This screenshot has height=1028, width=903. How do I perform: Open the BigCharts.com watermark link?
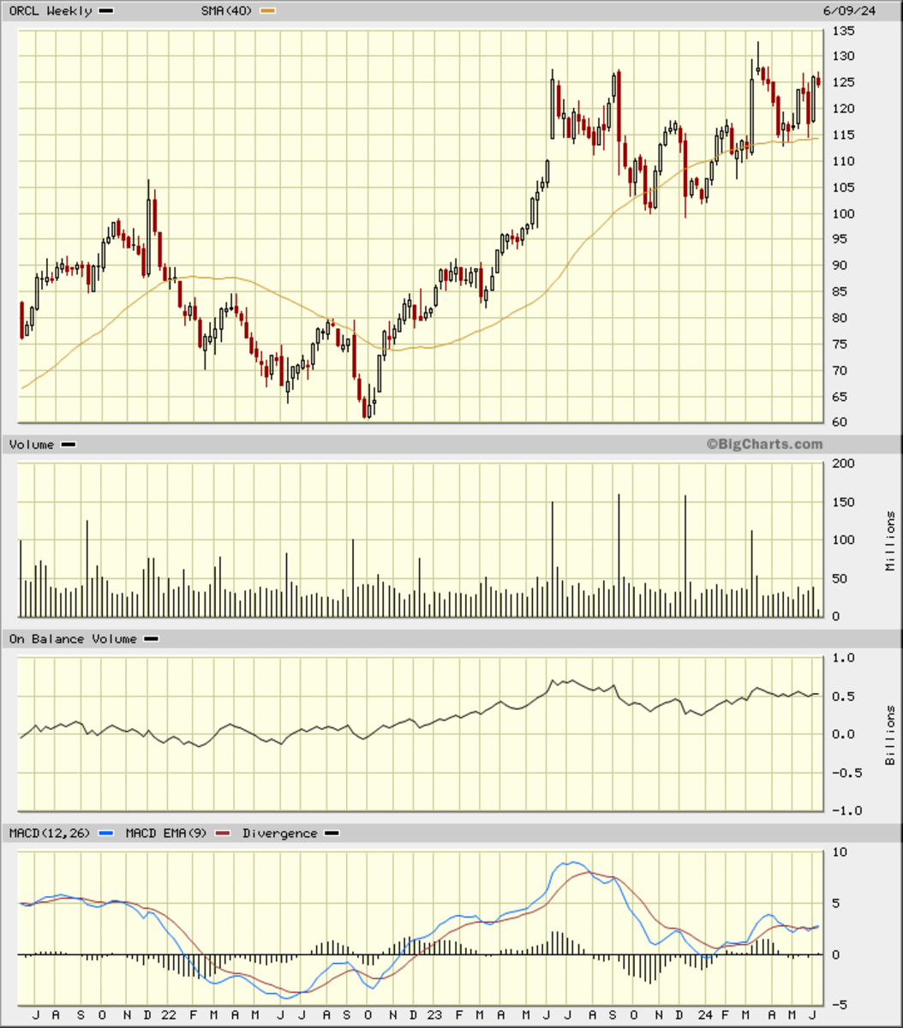point(764,444)
